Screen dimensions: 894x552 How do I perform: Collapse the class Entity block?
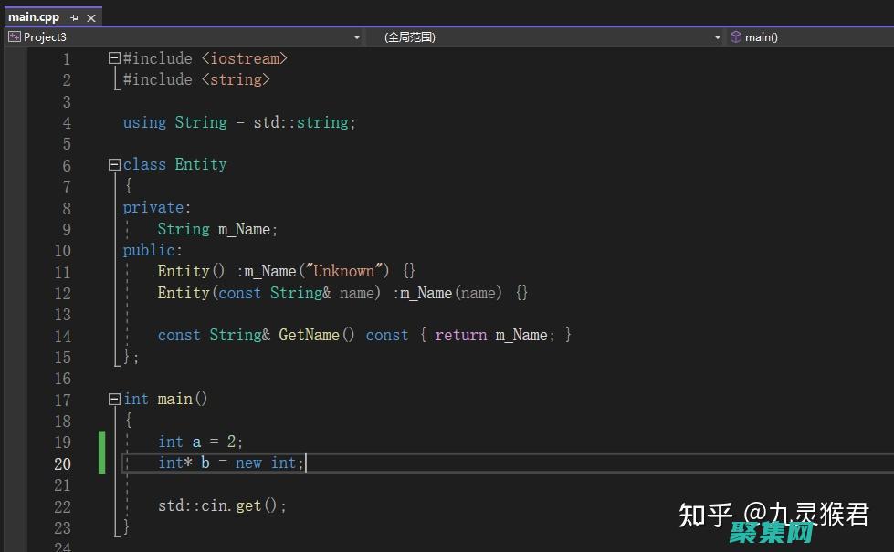tap(114, 165)
